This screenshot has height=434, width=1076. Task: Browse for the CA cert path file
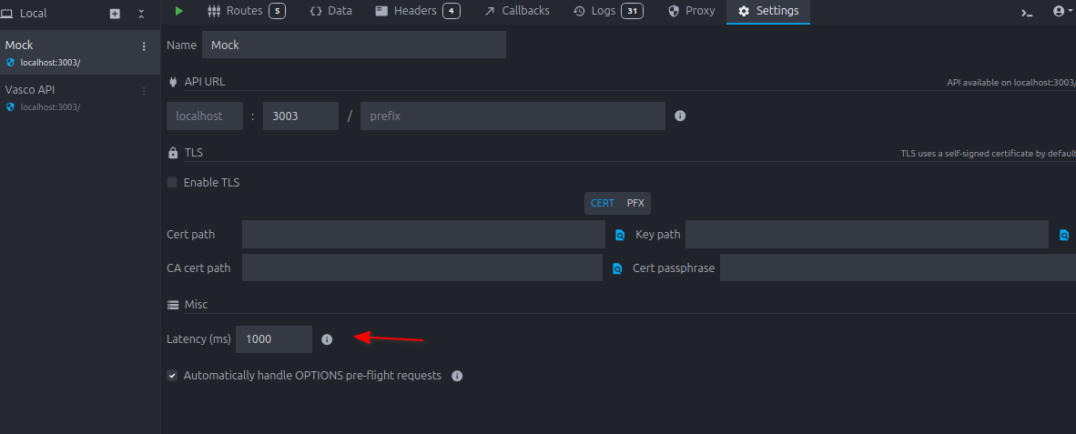click(x=616, y=268)
